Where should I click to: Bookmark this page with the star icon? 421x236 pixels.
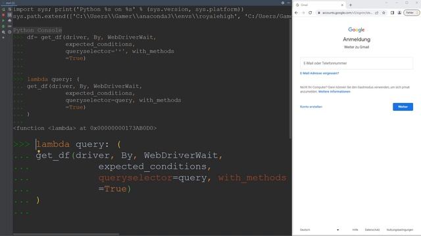pos(384,12)
